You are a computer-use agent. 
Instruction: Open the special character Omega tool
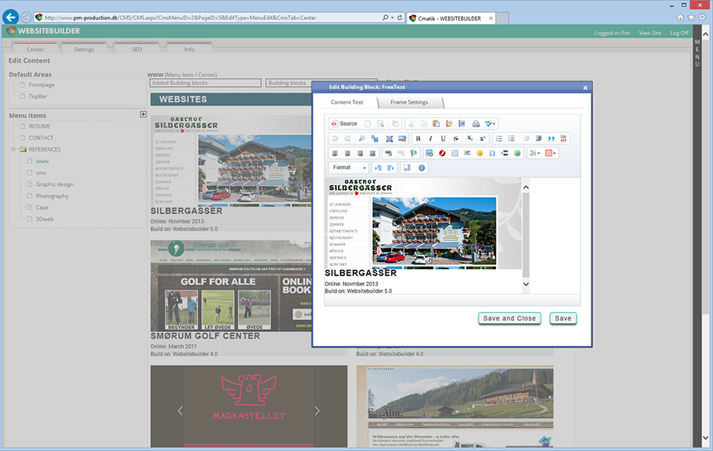point(492,153)
